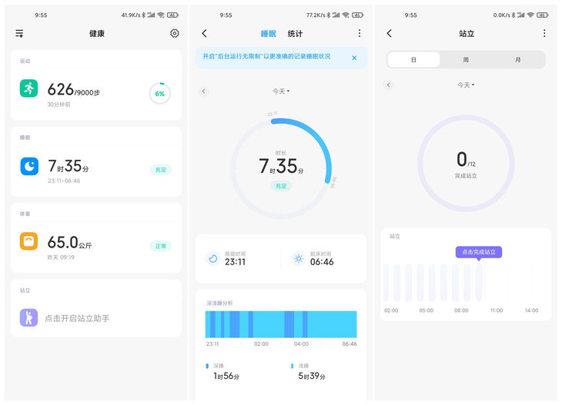Viewport: 562px width, 405px height.
Task: Tap the purple standing assistant icon
Action: point(28,317)
